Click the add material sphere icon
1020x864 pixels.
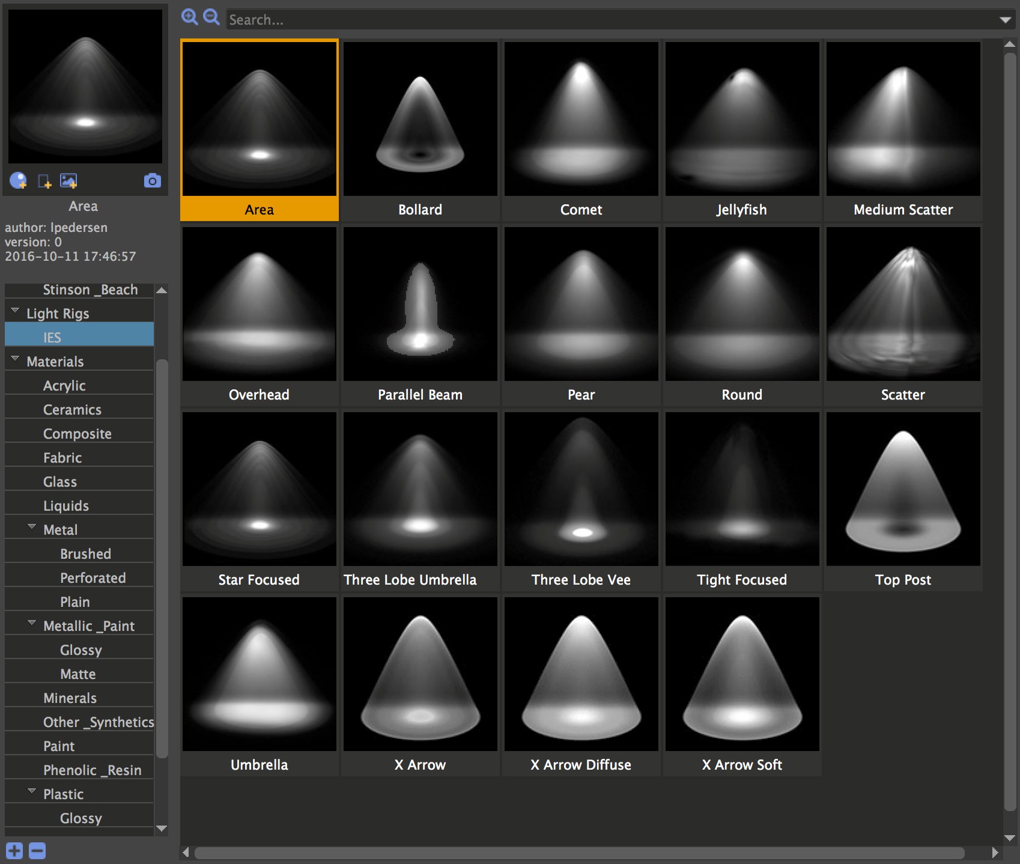pos(17,180)
